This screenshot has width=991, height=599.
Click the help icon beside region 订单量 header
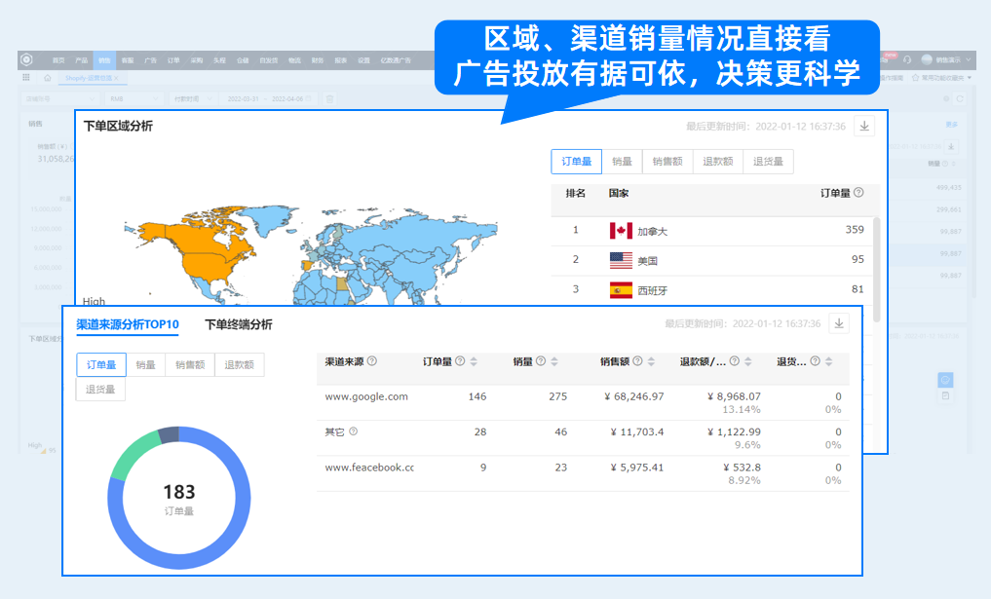[x=858, y=193]
